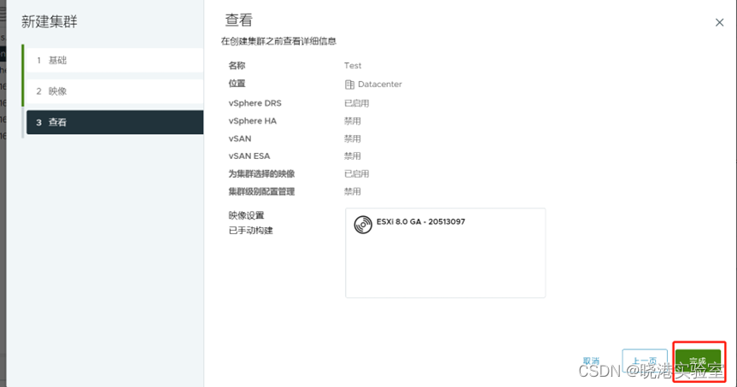Click the vSphere DRS label
Viewport: 737px width, 387px height.
point(254,103)
